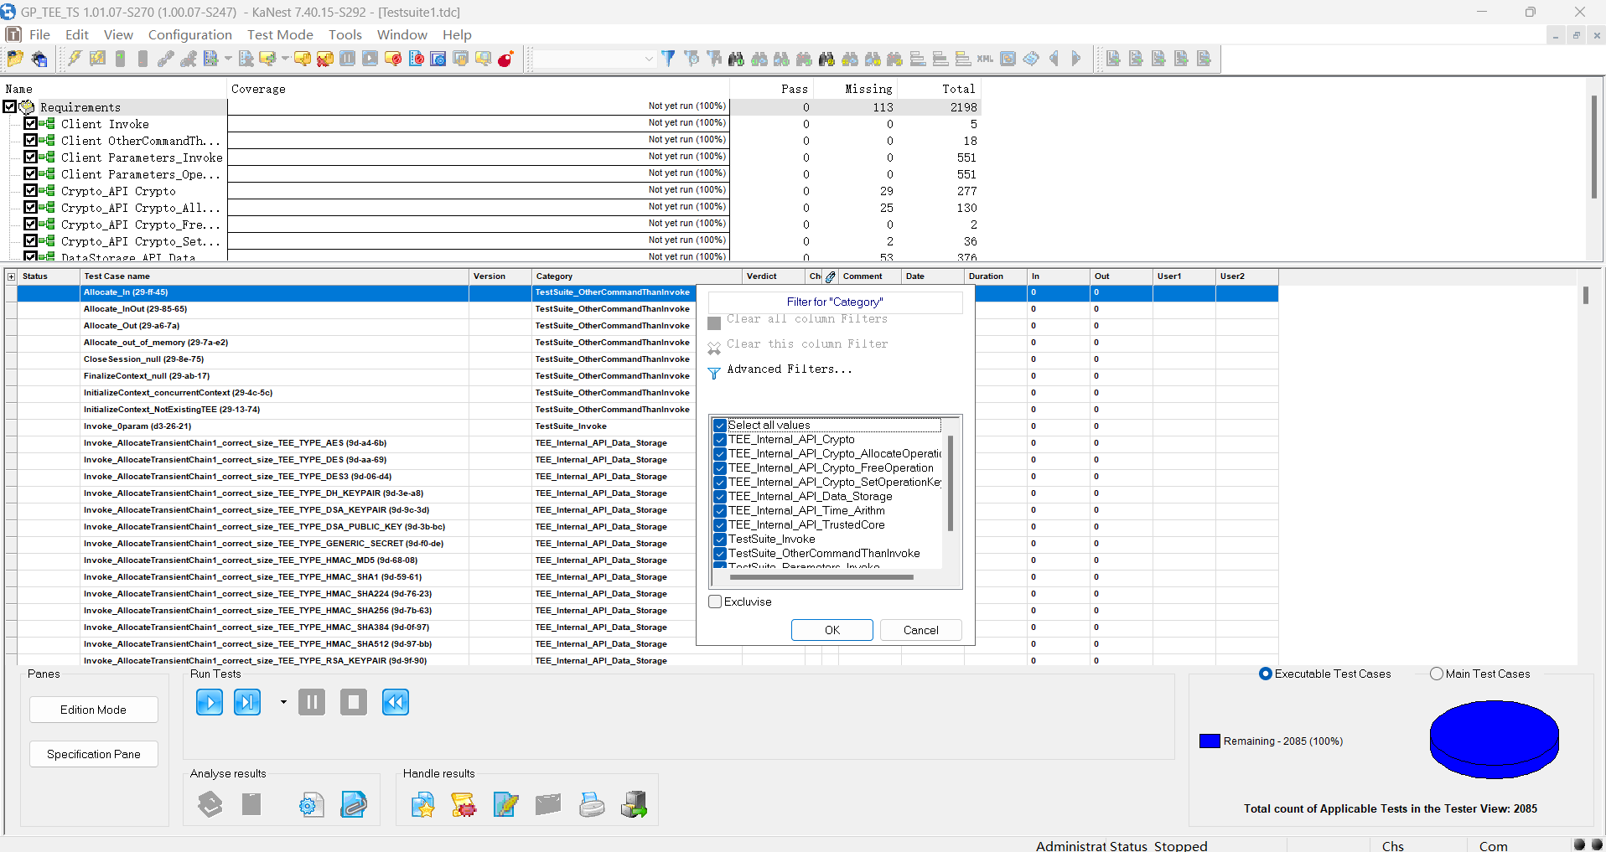Click the rewind button in Run Tests
This screenshot has width=1606, height=852.
click(395, 702)
